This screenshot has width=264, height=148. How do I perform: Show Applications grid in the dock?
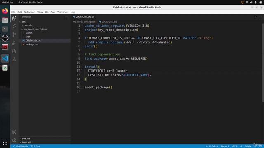coord(5,143)
